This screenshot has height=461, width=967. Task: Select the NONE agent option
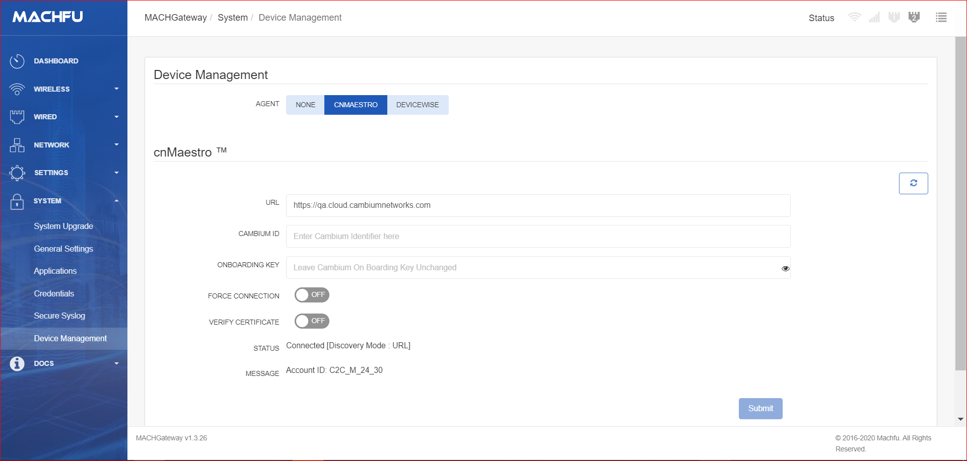305,105
